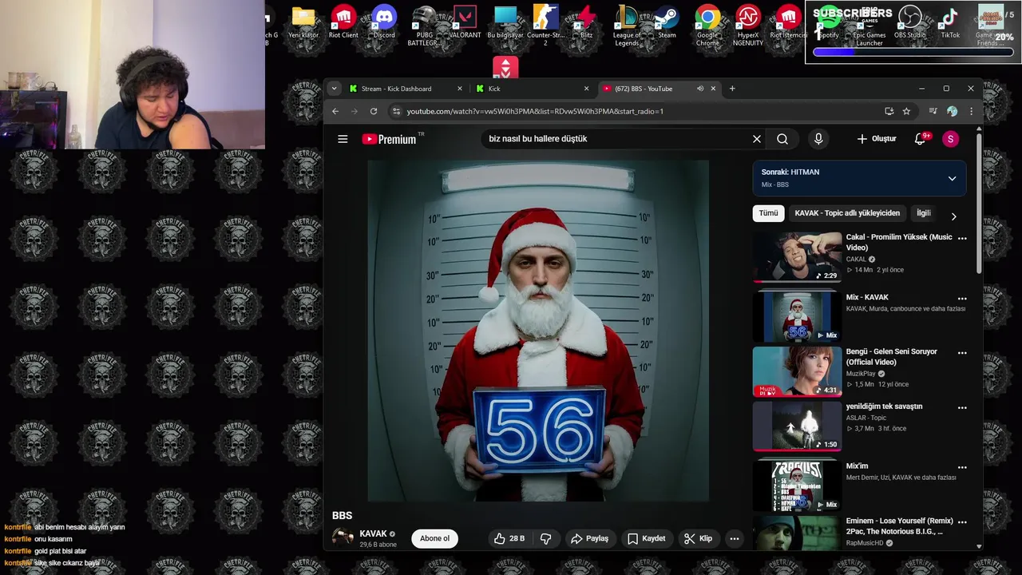Image resolution: width=1022 pixels, height=575 pixels.
Task: Open Chrome tab search dropdown
Action: pyautogui.click(x=334, y=89)
